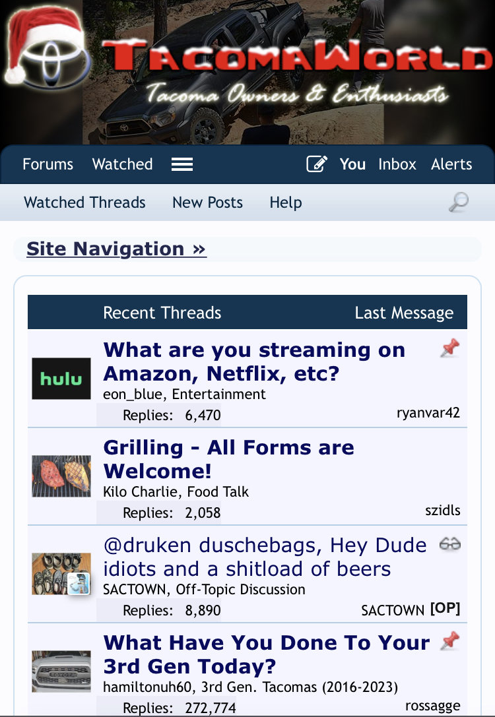Click 'Replies: 8,890' count

pyautogui.click(x=172, y=610)
